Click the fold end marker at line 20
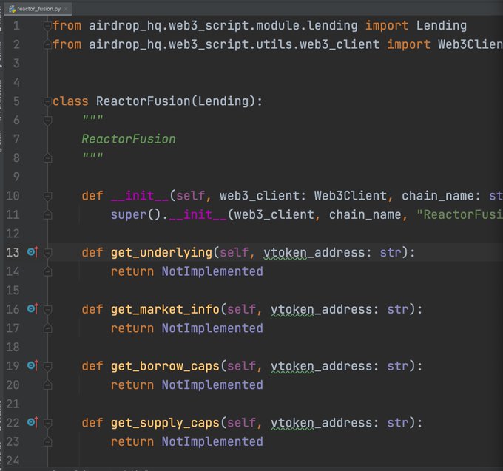The height and width of the screenshot is (471, 503). point(47,385)
